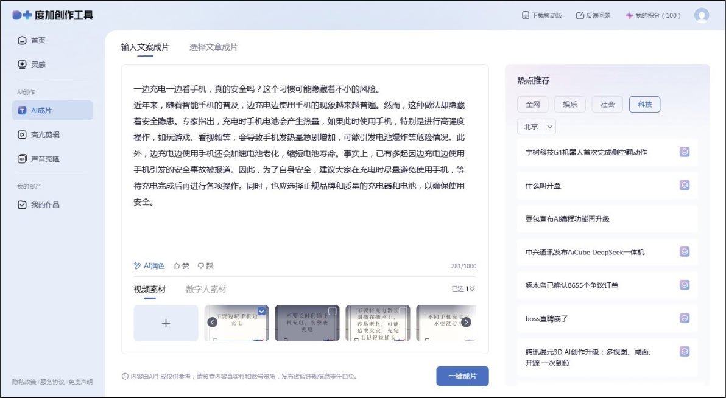
Task: Uncheck the first selected video thumbnail
Action: tap(261, 311)
